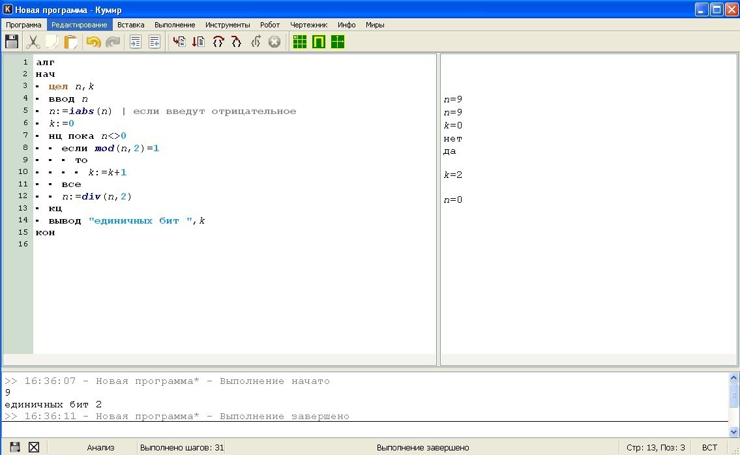Viewport: 740px width, 455px height.
Task: Open the Программа menu
Action: (x=23, y=25)
